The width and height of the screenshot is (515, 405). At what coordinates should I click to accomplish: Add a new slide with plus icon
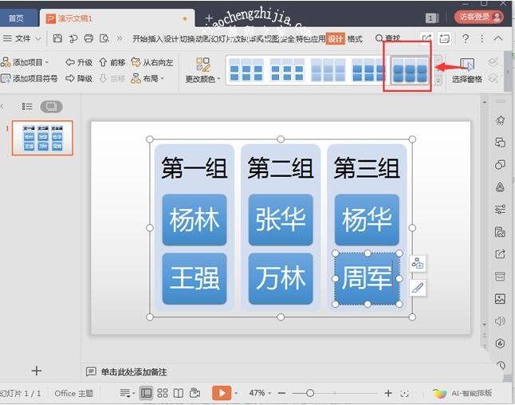[x=36, y=371]
